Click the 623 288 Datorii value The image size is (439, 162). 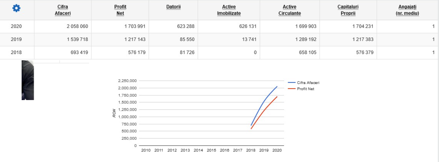tap(186, 26)
